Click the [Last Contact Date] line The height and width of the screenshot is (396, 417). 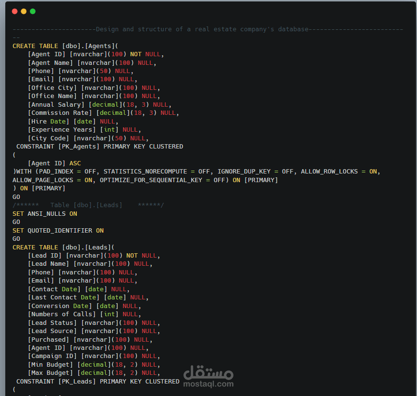(88, 297)
